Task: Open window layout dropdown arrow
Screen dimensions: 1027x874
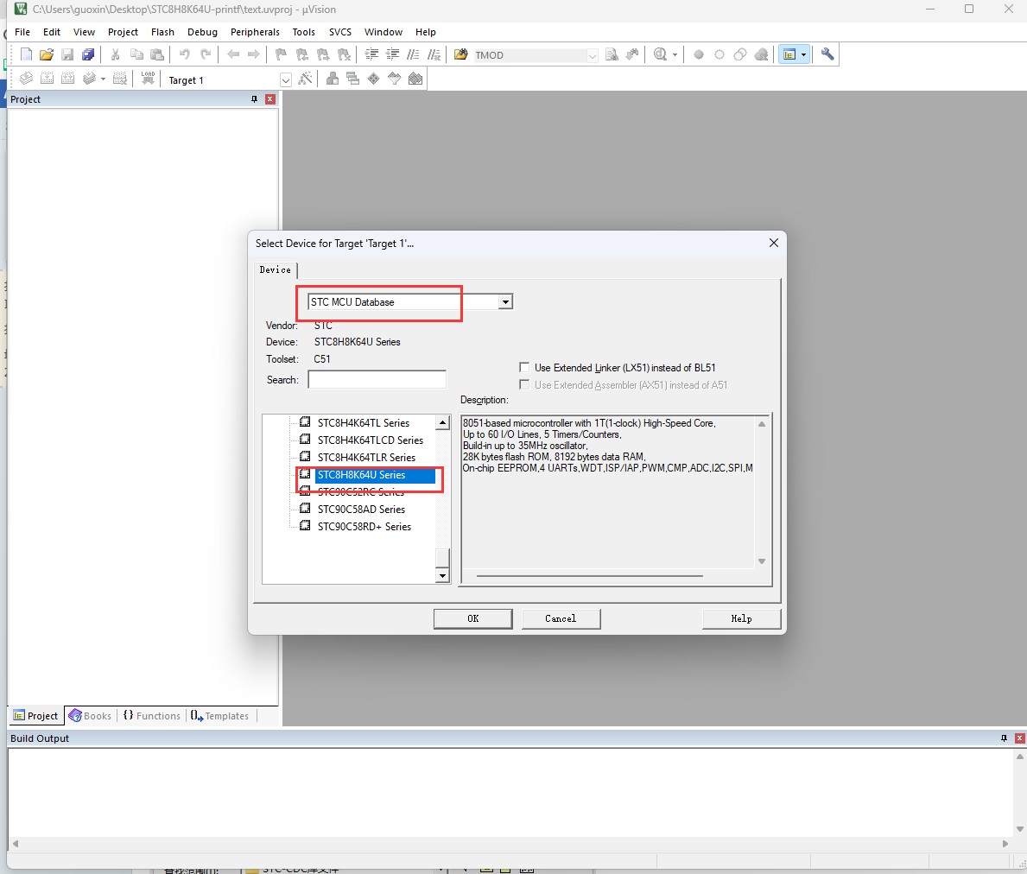Action: (803, 55)
